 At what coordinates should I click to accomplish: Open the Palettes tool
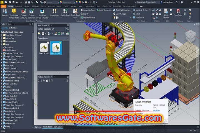click(5, 13)
